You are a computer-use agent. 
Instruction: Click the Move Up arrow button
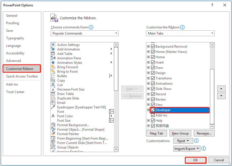point(221,89)
